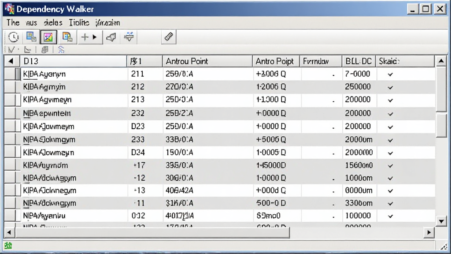The image size is (451, 254).
Task: Click vertical scrollbar down arrow
Action: coord(441,221)
